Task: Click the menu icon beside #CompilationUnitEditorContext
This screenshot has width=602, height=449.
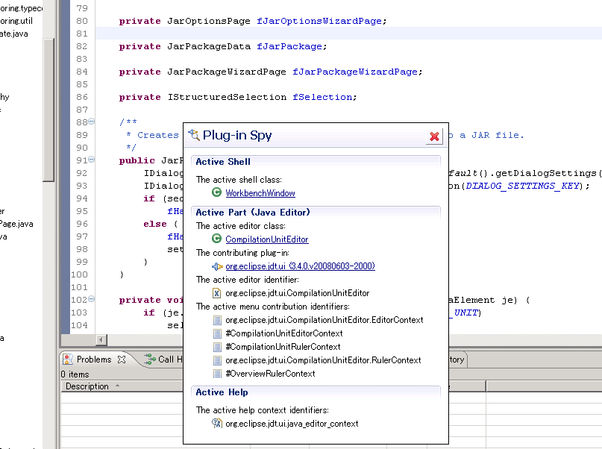Action: coord(217,333)
